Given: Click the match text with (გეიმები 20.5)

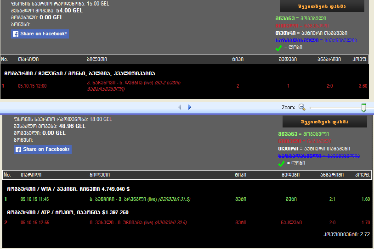Looking at the screenshot, I should pos(138,222).
